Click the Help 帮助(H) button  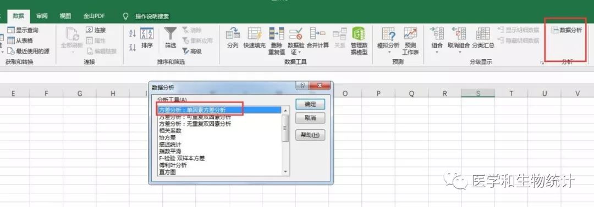(310, 135)
